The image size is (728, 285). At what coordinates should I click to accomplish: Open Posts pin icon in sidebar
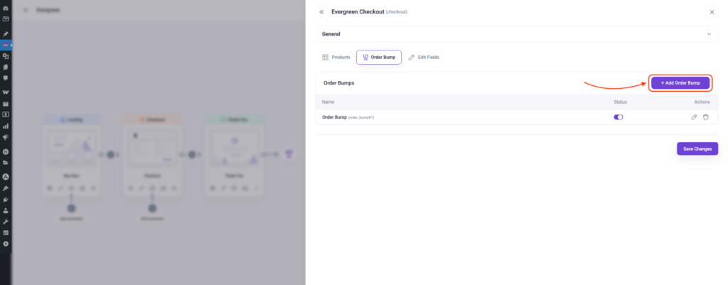point(6,33)
